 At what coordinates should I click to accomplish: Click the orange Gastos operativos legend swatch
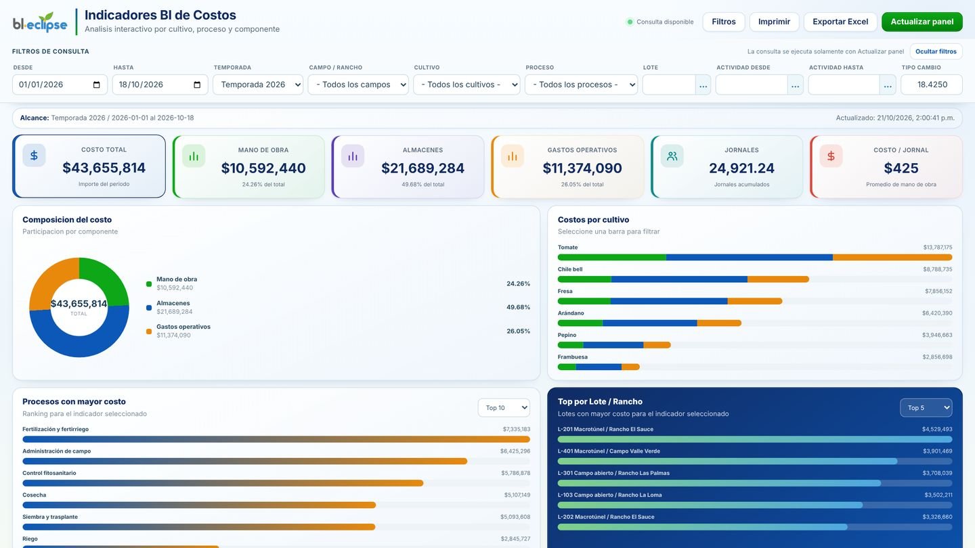[149, 331]
